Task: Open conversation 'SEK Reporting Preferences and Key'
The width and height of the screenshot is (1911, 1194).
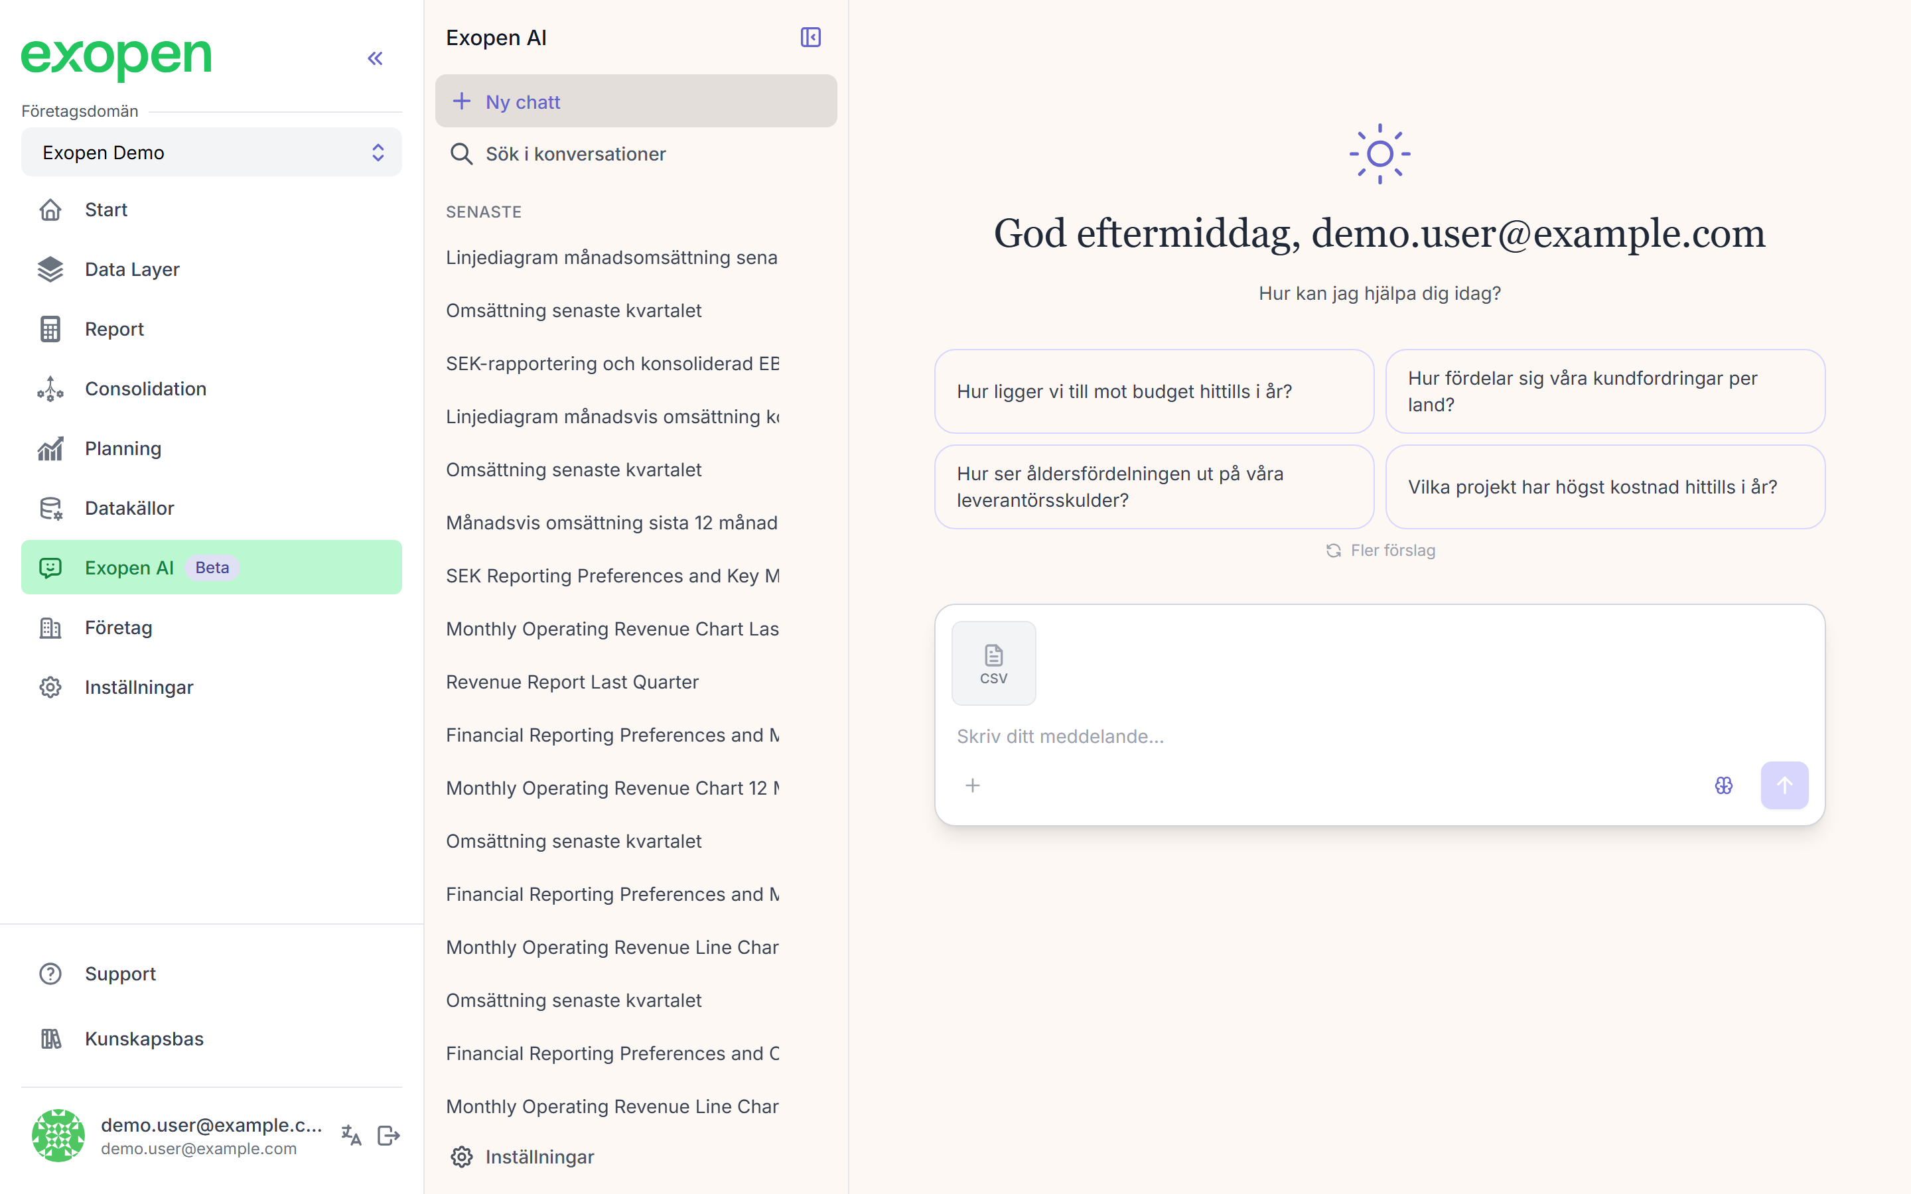Action: tap(612, 576)
